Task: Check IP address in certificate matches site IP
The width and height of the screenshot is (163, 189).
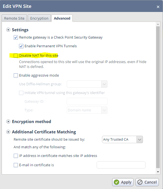Action: pyautogui.click(x=16, y=156)
